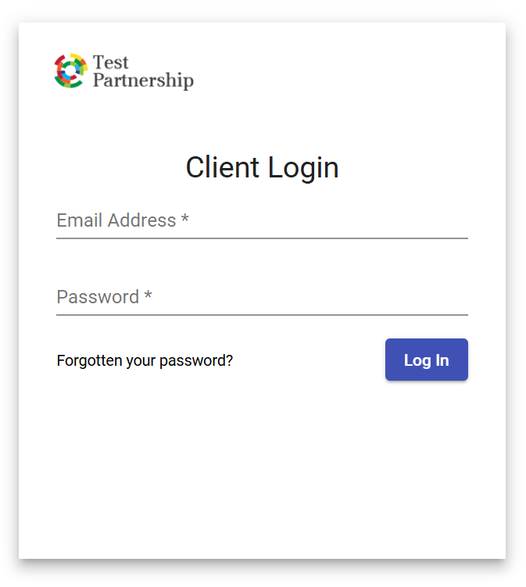Click the "Log In" label text on the blue button
This screenshot has width=526, height=587.
tap(427, 360)
